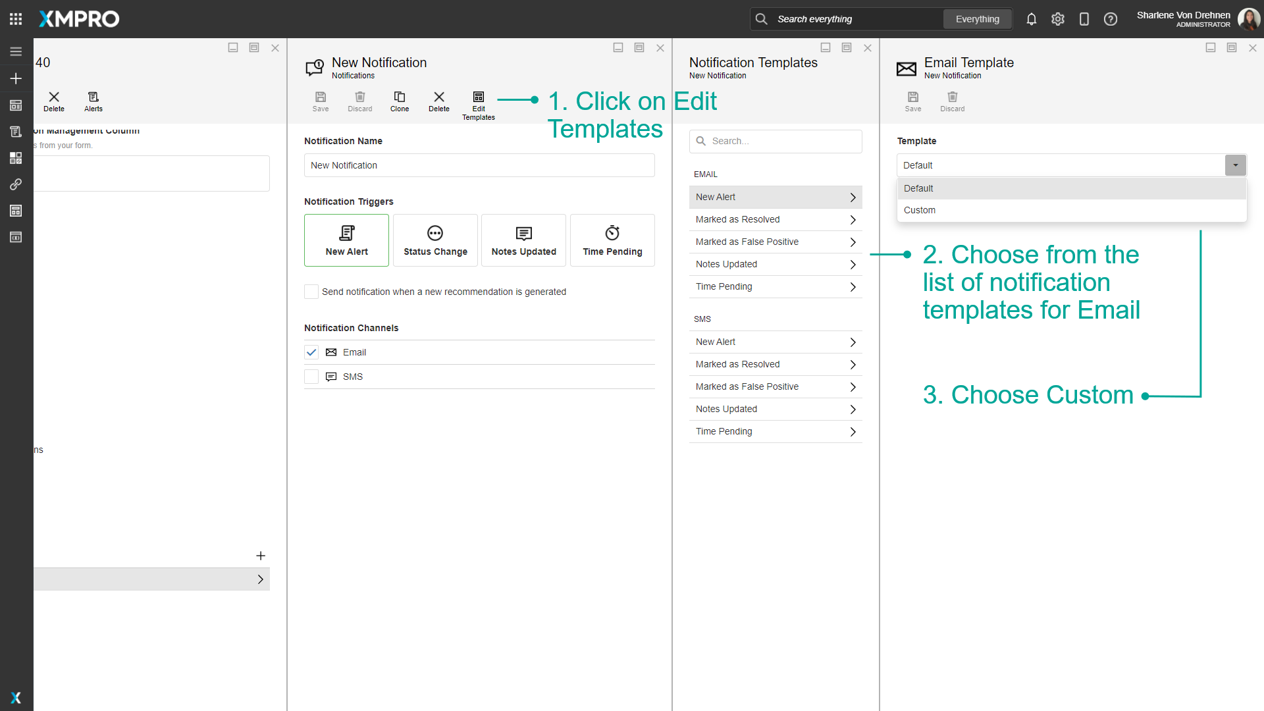Select the Status Change trigger
1264x711 pixels.
(435, 240)
